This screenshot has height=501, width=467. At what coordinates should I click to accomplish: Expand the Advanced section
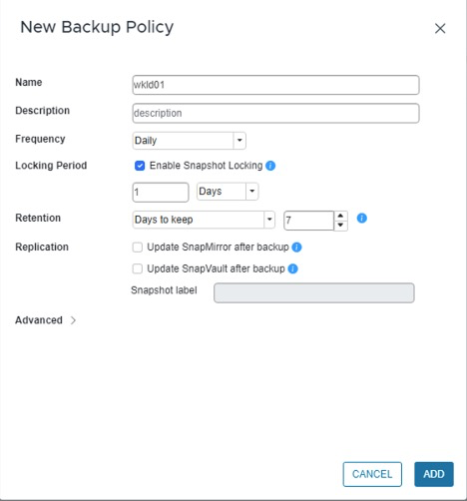(46, 320)
